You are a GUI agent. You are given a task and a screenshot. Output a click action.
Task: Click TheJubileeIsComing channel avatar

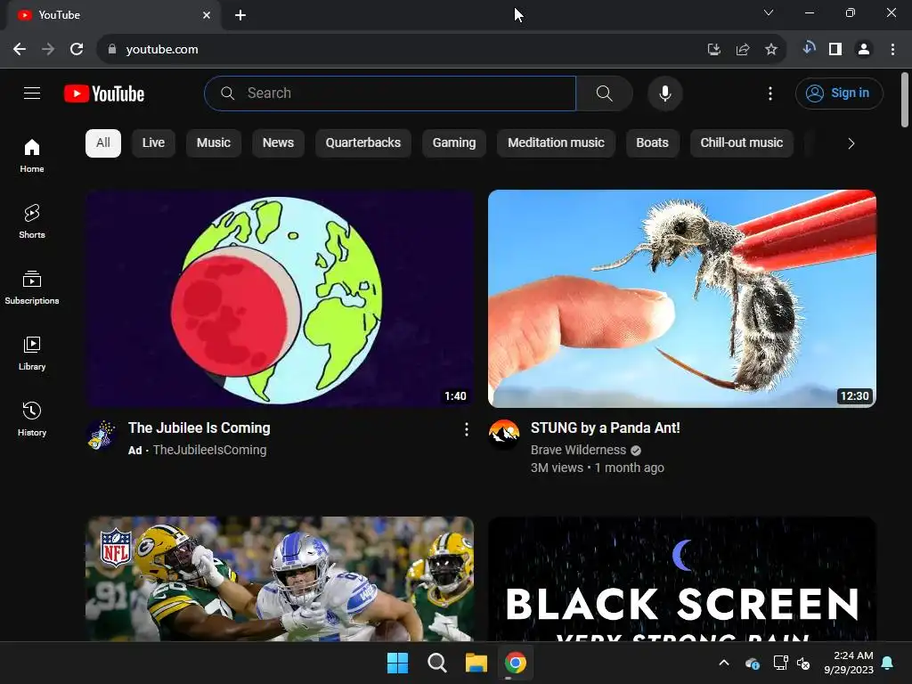(x=102, y=435)
